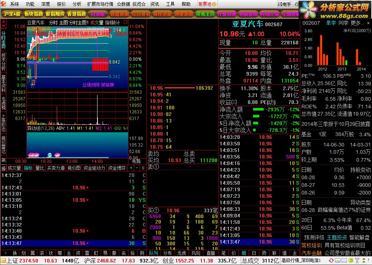
Task: Click the 驾校培训 theme link
Action: pos(312,245)
